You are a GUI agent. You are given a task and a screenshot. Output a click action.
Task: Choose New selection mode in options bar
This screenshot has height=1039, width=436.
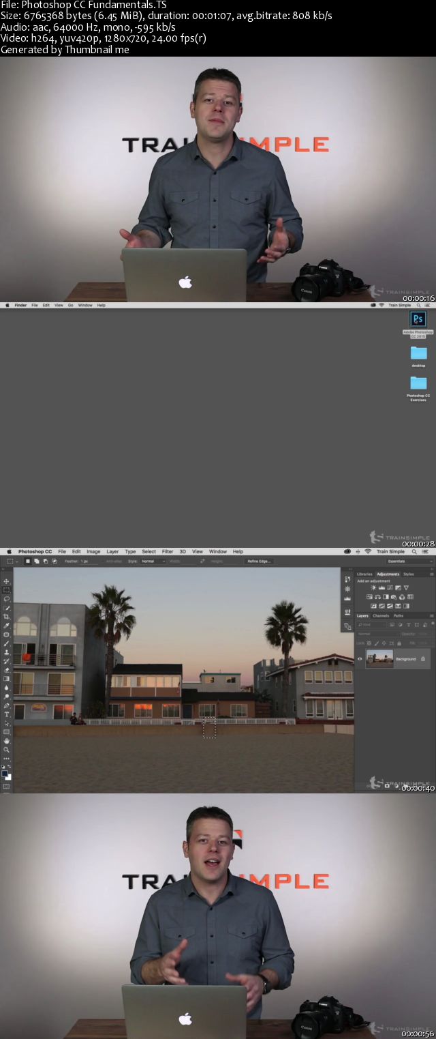click(28, 561)
